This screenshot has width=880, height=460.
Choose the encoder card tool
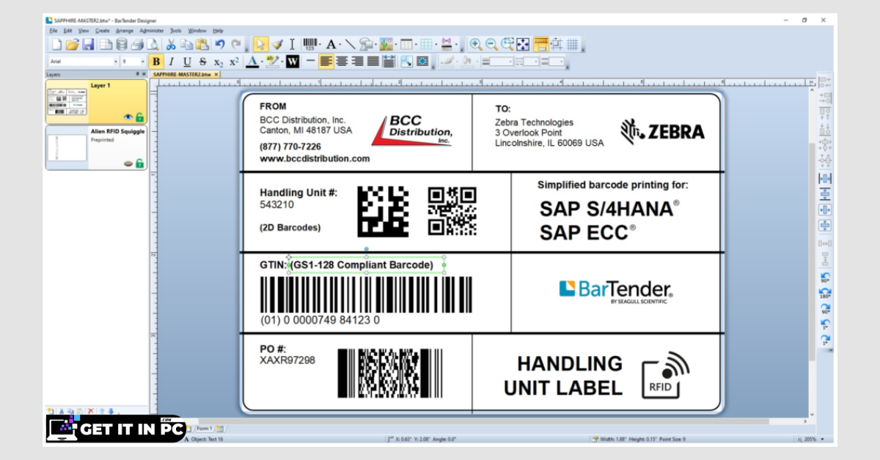tap(447, 45)
